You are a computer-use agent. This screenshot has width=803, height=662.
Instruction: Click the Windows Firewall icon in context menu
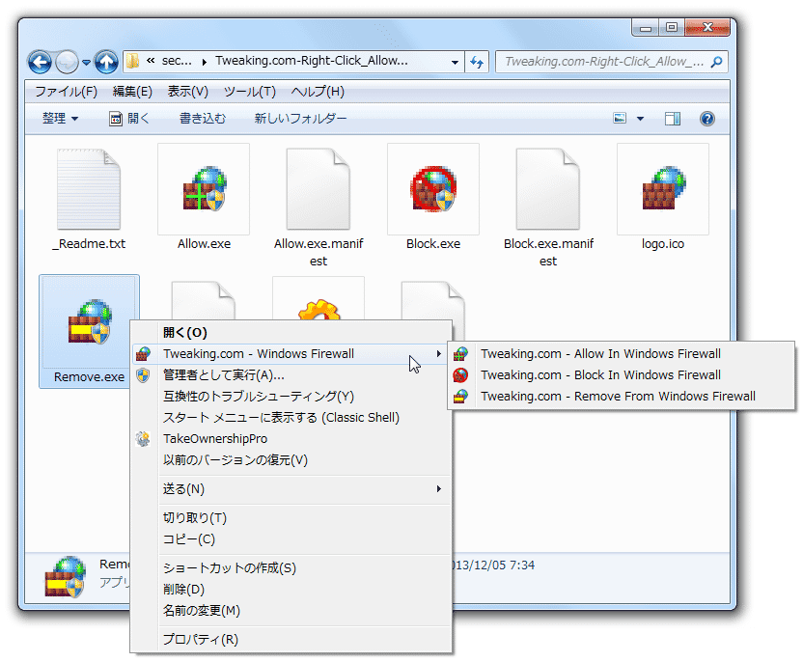pos(143,354)
